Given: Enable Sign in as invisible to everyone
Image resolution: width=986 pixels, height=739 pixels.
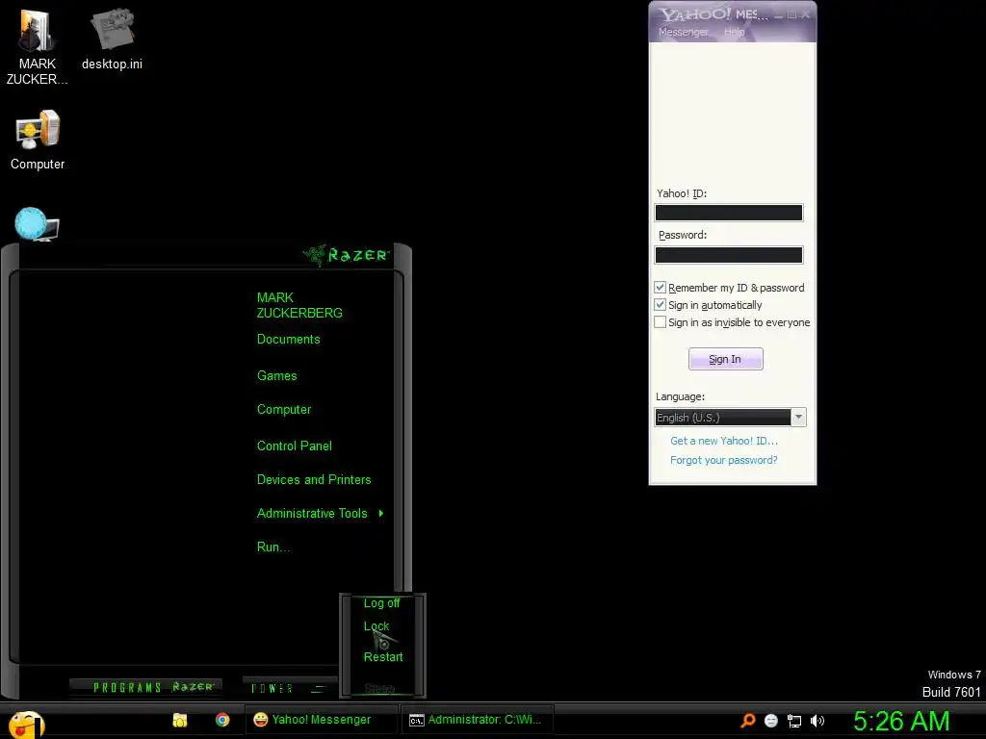Looking at the screenshot, I should [x=660, y=322].
